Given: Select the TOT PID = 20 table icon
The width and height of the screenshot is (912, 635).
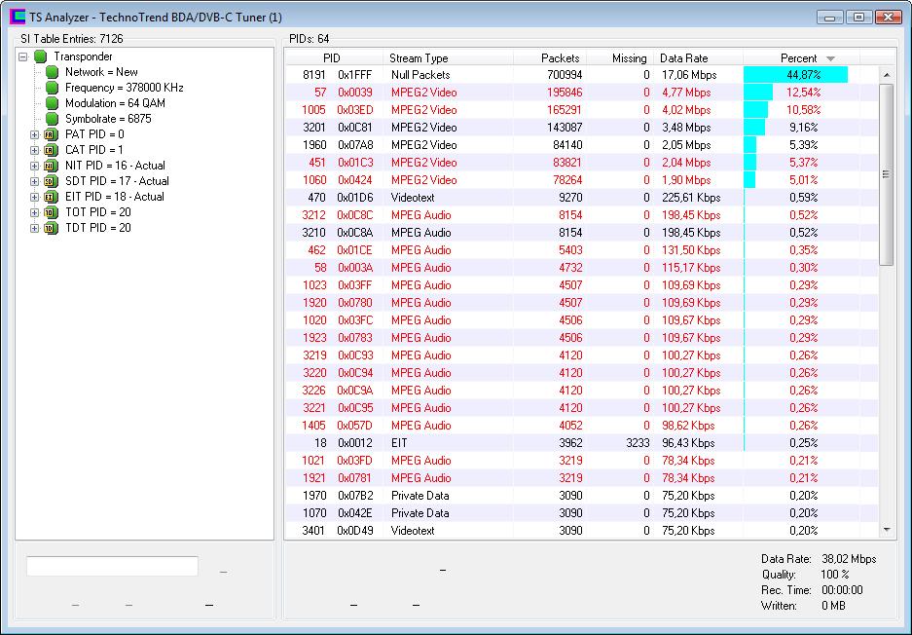Looking at the screenshot, I should (52, 212).
